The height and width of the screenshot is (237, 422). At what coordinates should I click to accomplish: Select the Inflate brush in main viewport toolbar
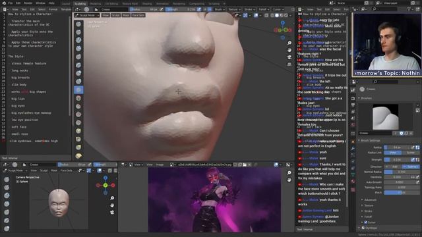78,73
